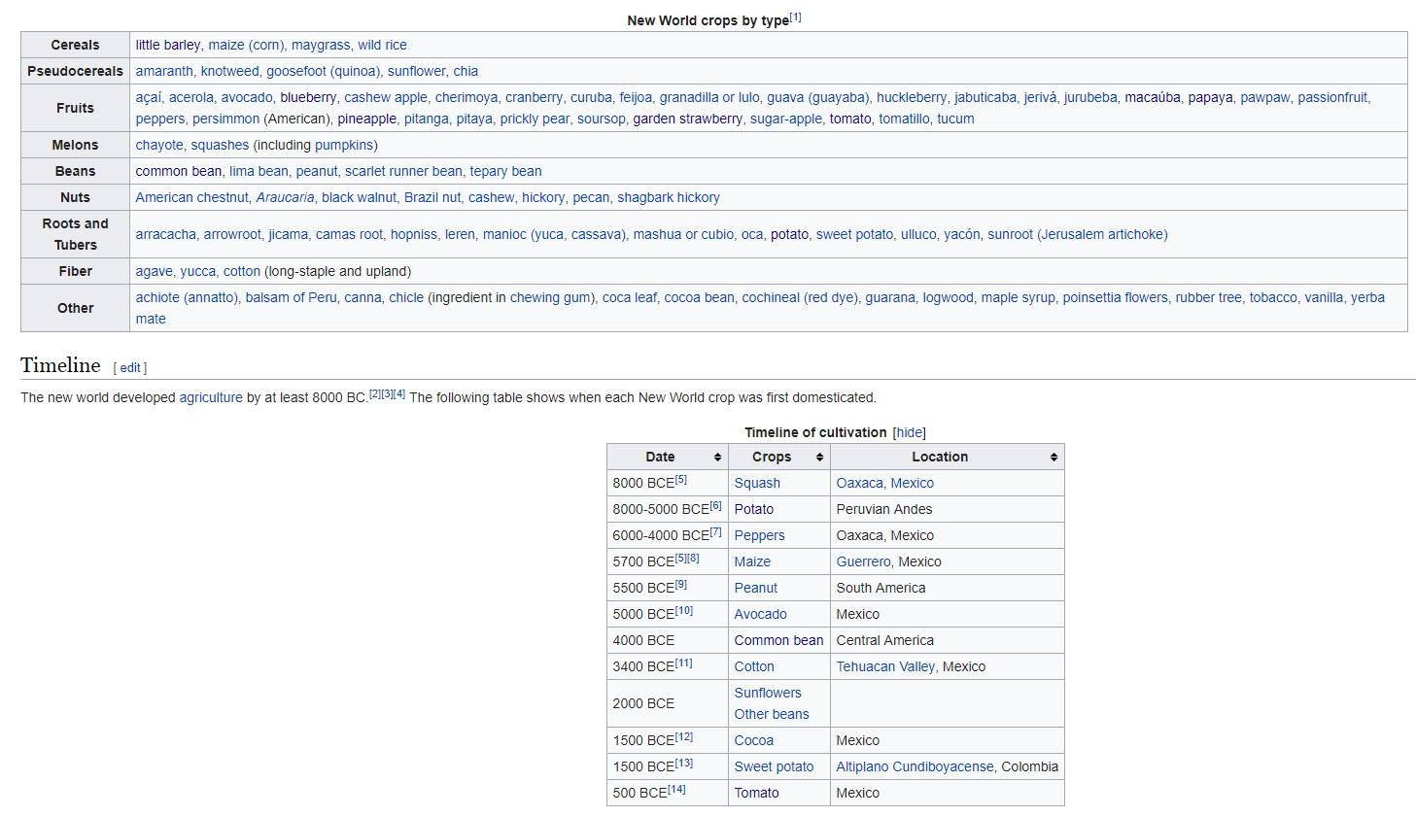Open the amaranth link in Pseudocereals
1416x816 pixels.
164,71
